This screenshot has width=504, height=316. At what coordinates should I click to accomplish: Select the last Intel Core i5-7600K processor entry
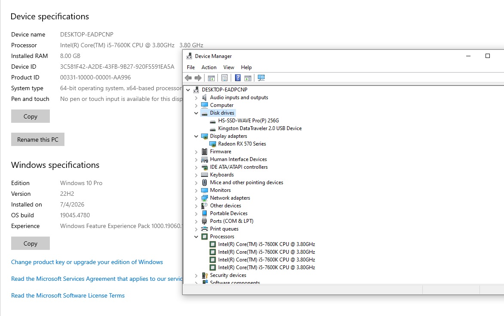pos(266,267)
